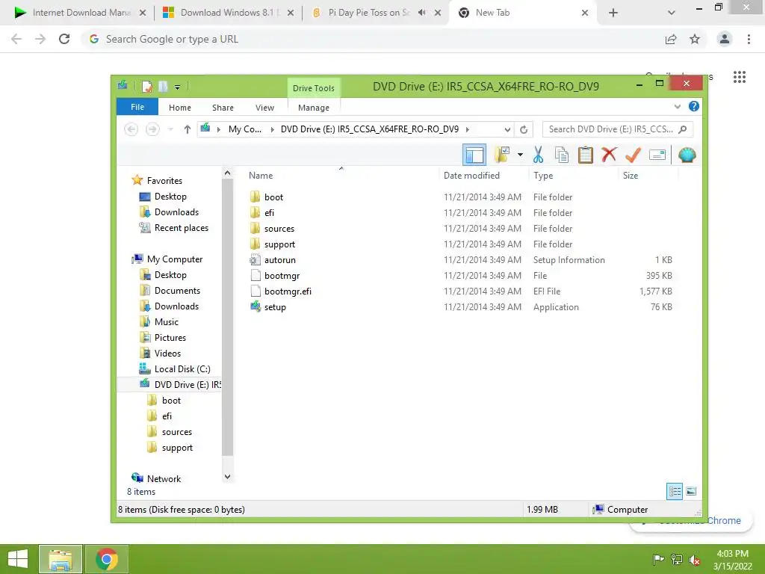Click the orange checkmark Properties icon

pos(633,155)
